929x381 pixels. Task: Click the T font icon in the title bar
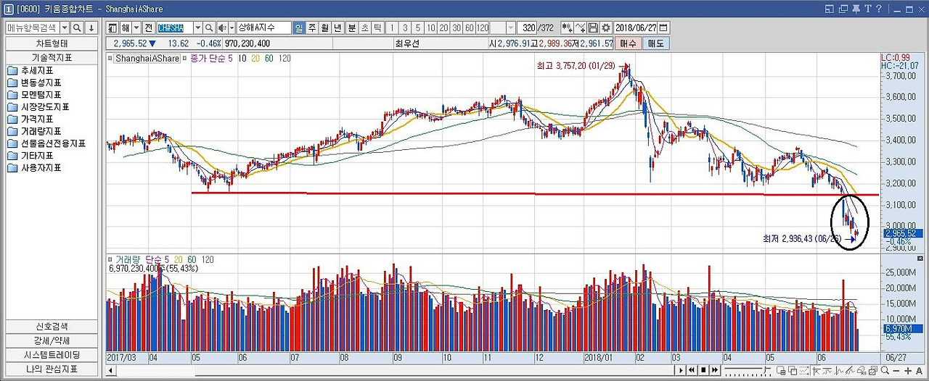tap(868, 9)
